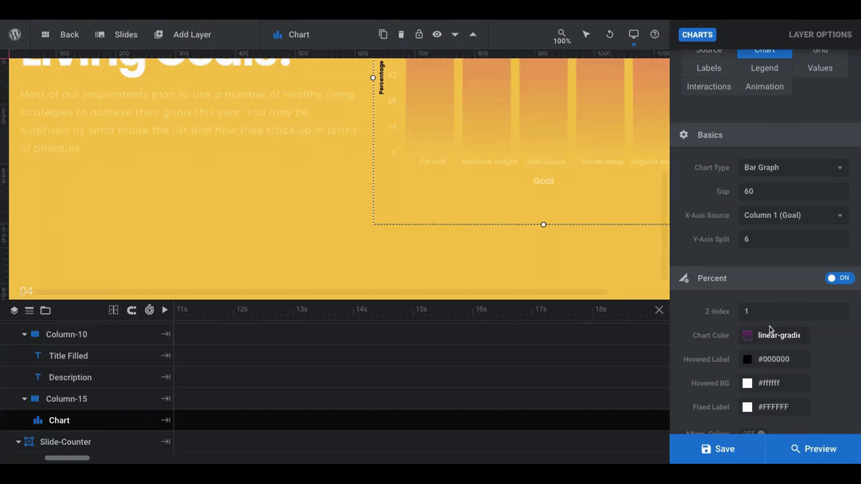Click the Basics section gear icon
Image resolution: width=861 pixels, height=484 pixels.
coord(683,134)
